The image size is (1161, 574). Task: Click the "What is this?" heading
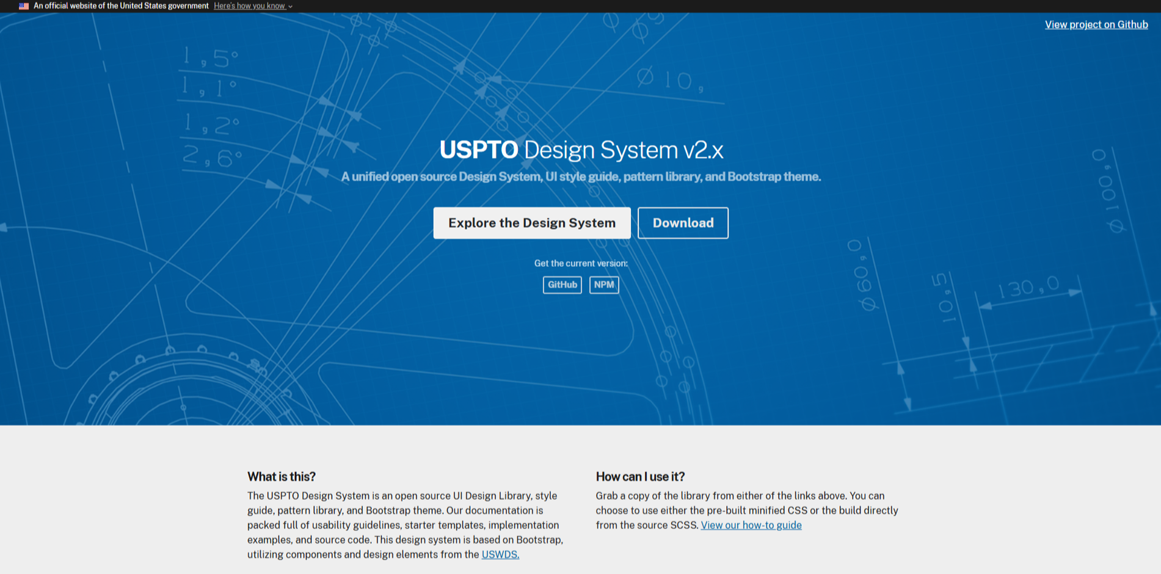[282, 476]
